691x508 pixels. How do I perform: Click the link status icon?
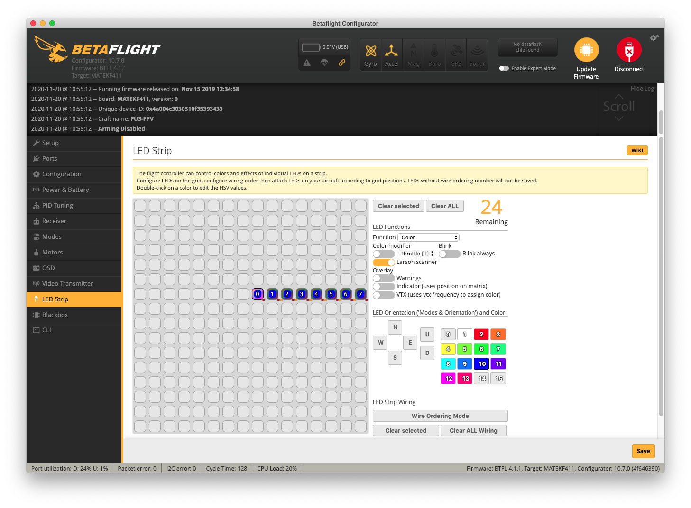[x=341, y=63]
